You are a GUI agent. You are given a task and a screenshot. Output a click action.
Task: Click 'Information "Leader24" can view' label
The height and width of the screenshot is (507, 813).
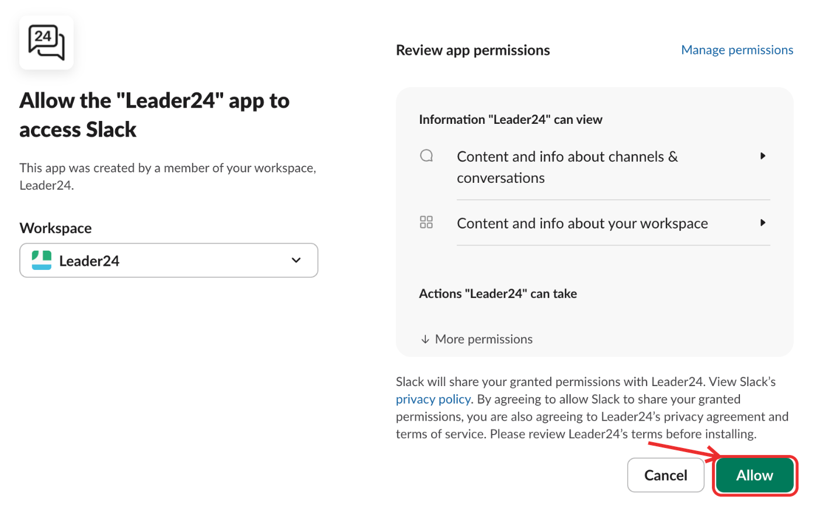pyautogui.click(x=510, y=120)
